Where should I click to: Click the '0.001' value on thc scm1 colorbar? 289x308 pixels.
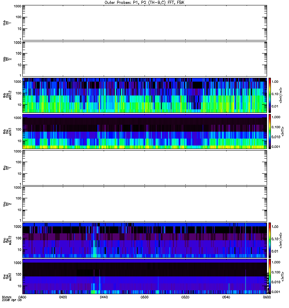click(x=276, y=292)
